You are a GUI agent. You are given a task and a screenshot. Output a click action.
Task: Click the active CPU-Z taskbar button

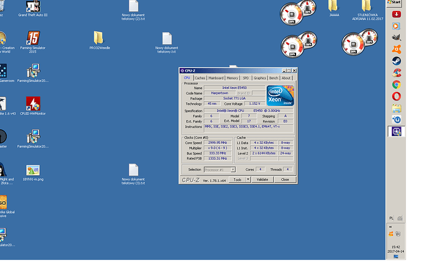[x=396, y=131]
